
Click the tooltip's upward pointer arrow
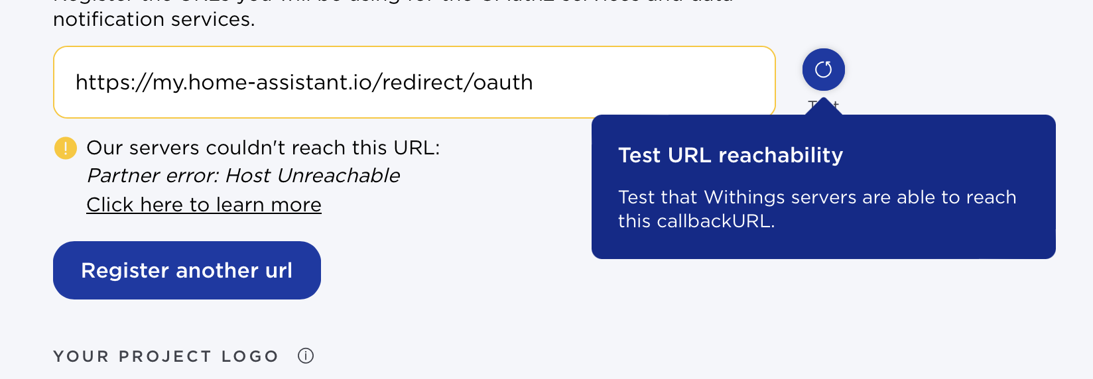coord(823,107)
